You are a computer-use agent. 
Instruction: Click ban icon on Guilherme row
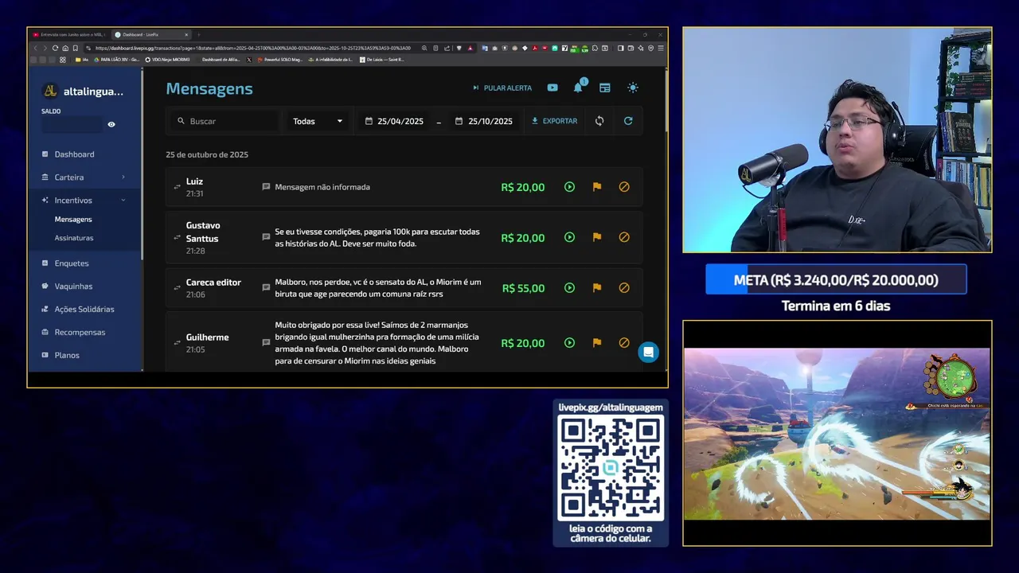[x=624, y=343]
